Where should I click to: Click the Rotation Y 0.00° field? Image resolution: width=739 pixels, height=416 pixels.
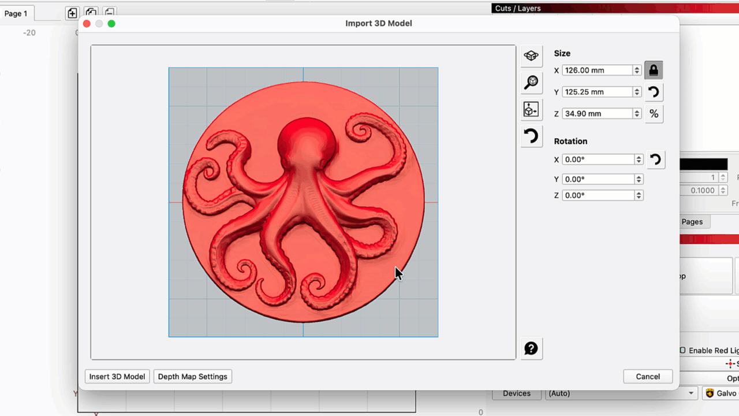coord(599,179)
